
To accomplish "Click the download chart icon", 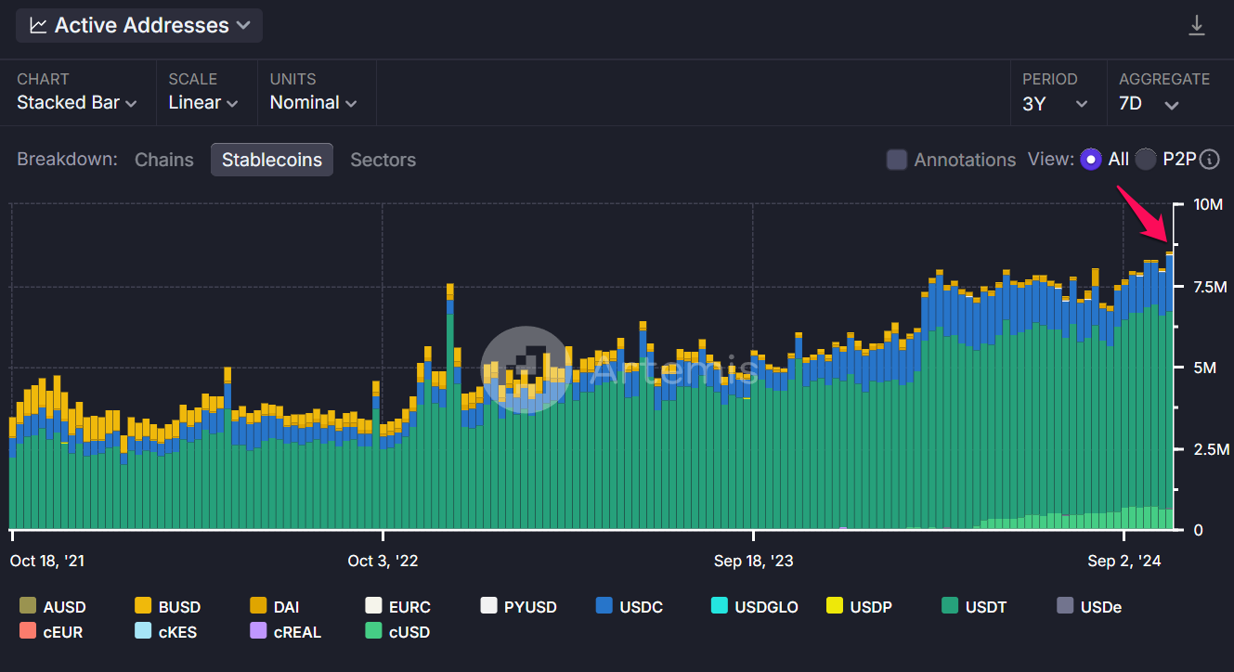I will point(1197,26).
